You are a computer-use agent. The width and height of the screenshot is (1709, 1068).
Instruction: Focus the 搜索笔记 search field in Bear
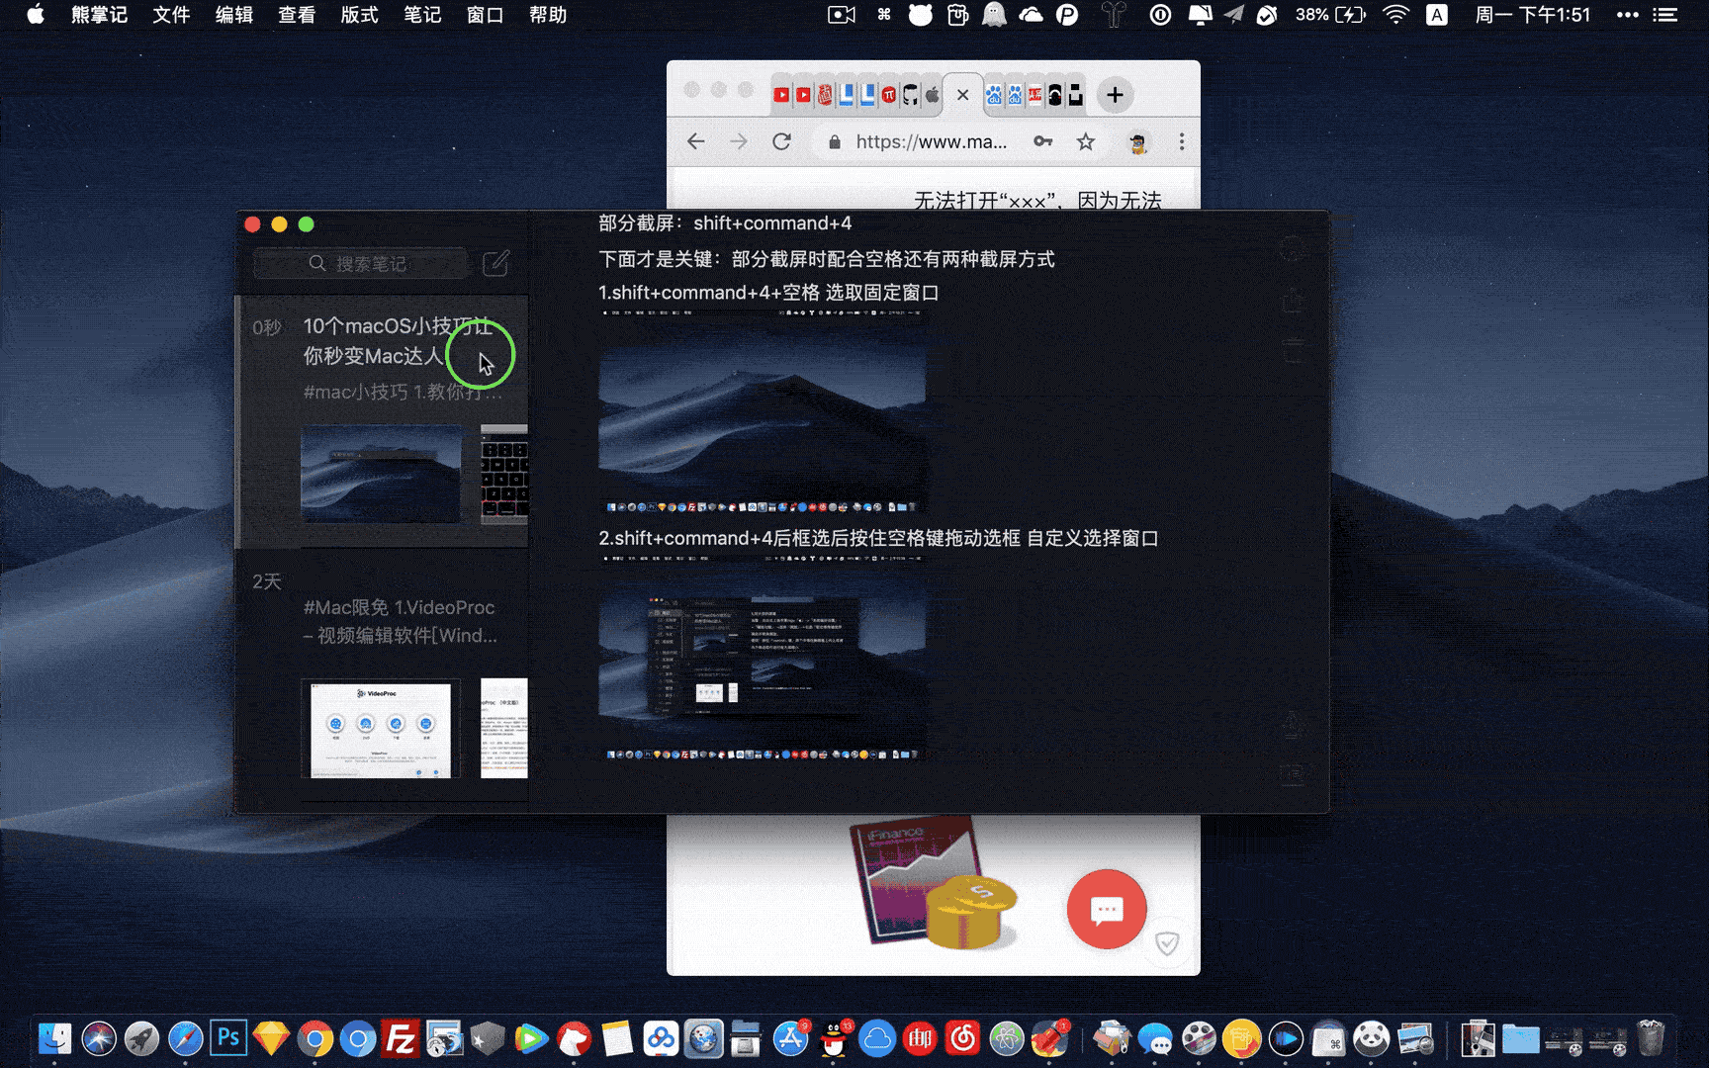click(x=360, y=264)
